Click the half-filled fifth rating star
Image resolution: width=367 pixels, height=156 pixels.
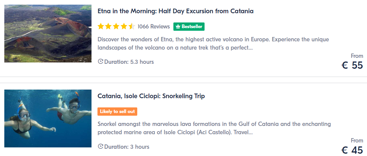coord(132,26)
